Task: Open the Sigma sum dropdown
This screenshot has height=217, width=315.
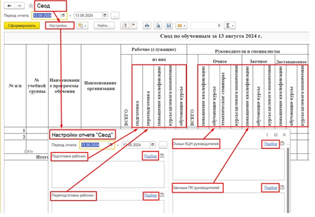Action: pyautogui.click(x=229, y=26)
